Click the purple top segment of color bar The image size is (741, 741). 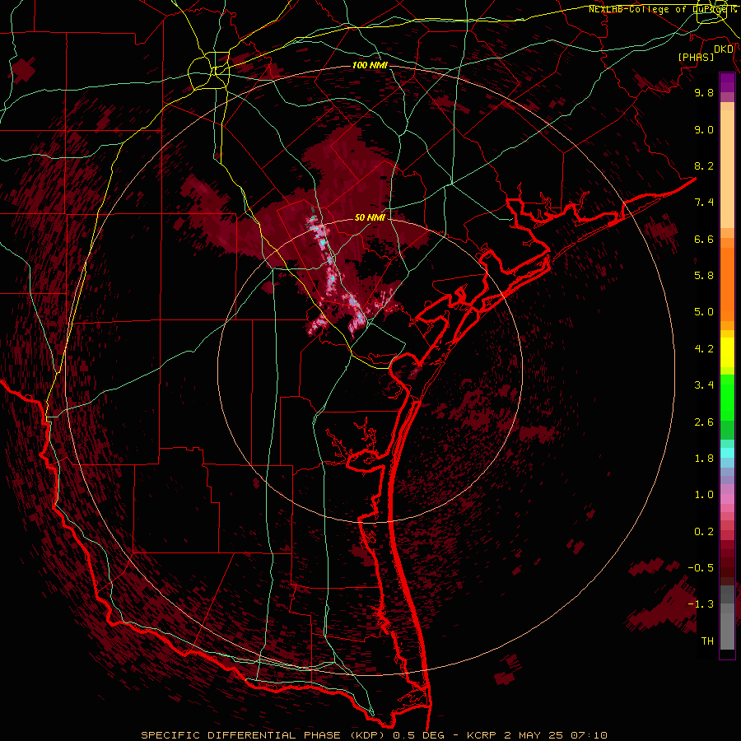point(727,82)
